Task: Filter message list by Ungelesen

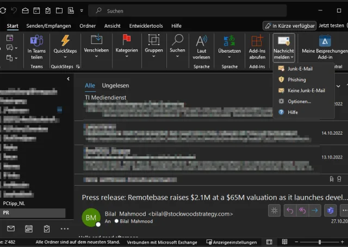Action: point(115,86)
